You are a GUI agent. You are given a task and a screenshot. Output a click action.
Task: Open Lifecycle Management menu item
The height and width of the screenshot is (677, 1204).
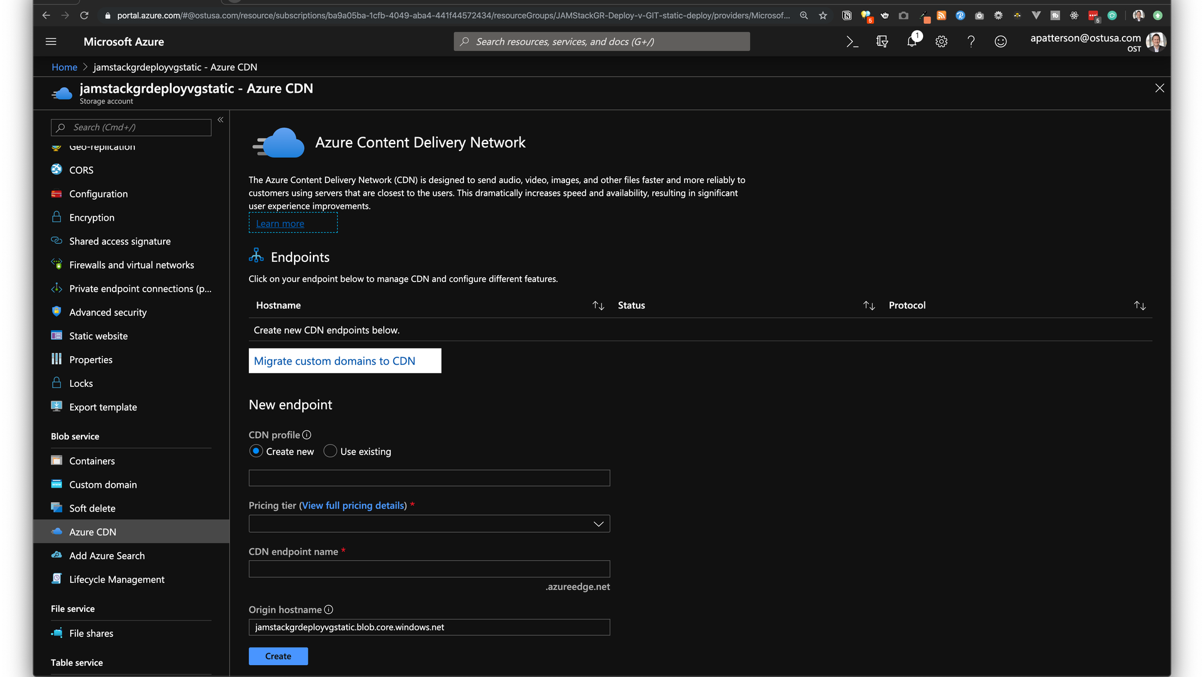(117, 579)
